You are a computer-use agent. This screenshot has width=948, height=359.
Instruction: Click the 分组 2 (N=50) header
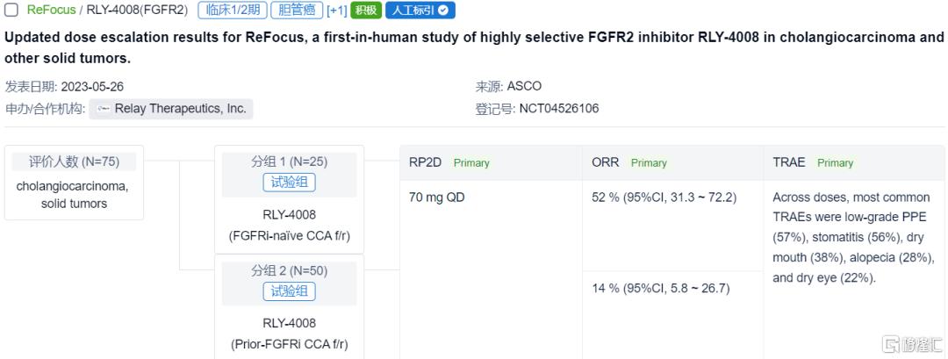click(x=289, y=270)
